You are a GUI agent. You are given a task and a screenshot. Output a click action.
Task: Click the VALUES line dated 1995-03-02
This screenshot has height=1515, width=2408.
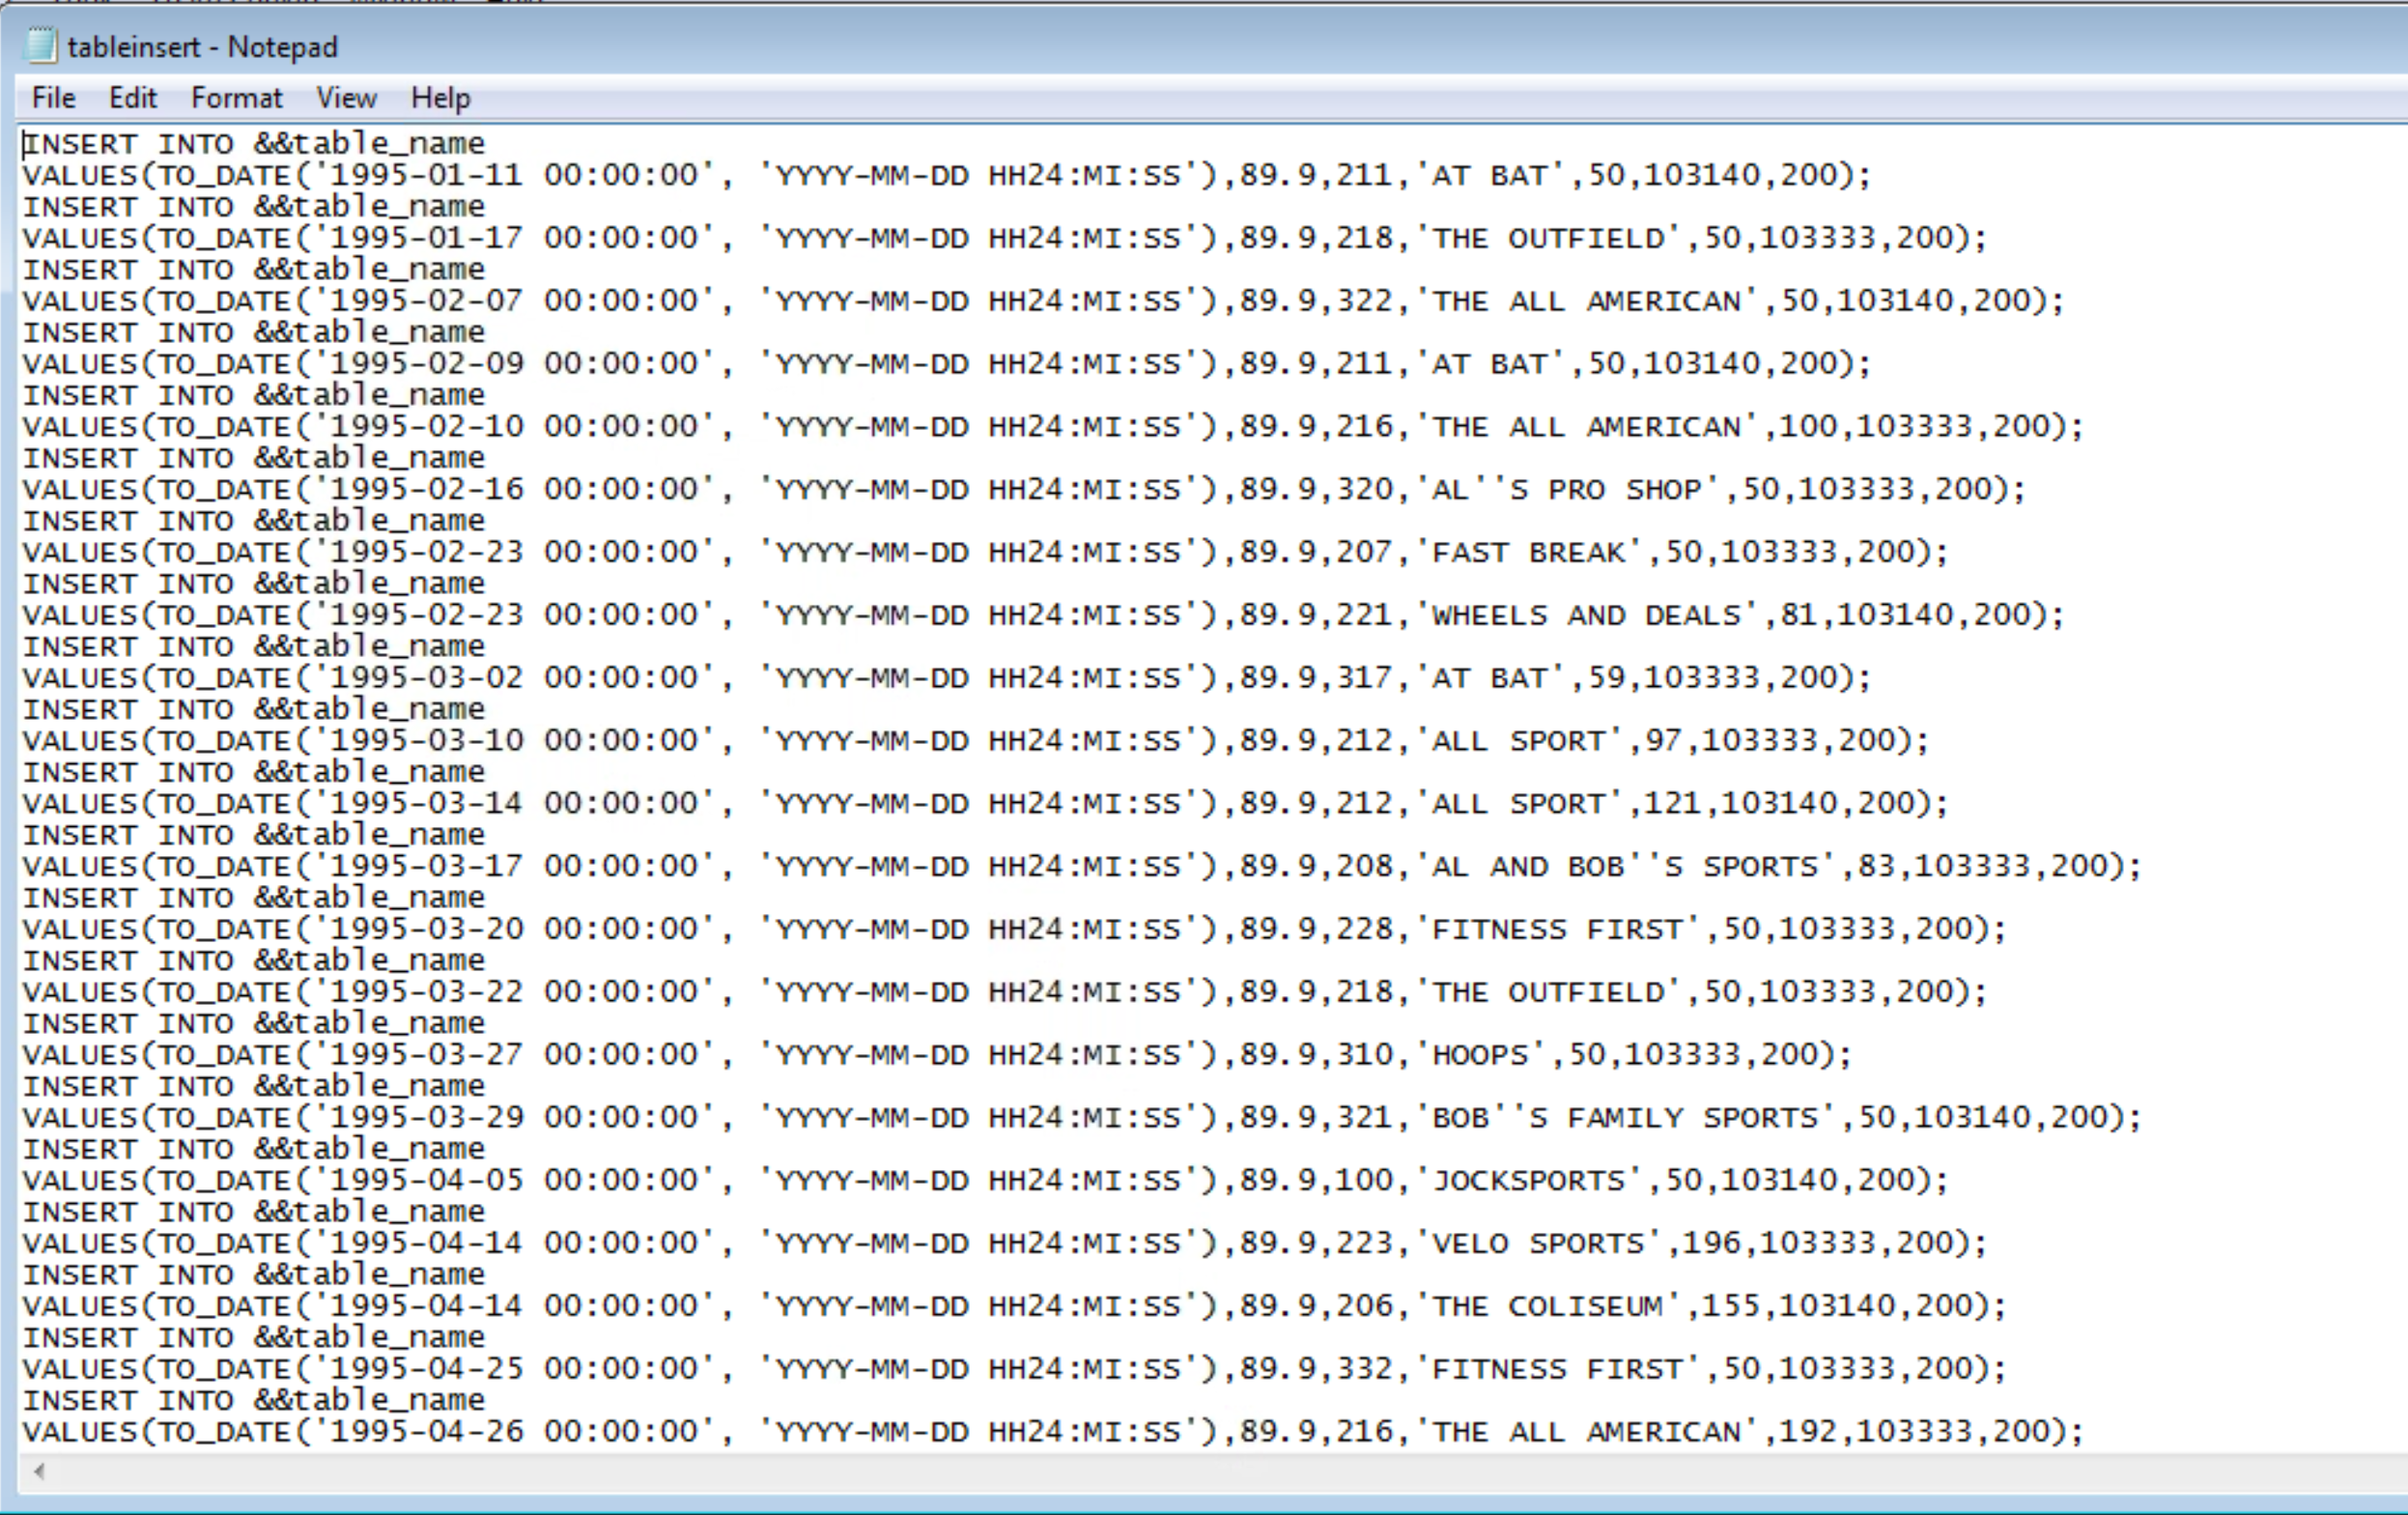pos(946,678)
